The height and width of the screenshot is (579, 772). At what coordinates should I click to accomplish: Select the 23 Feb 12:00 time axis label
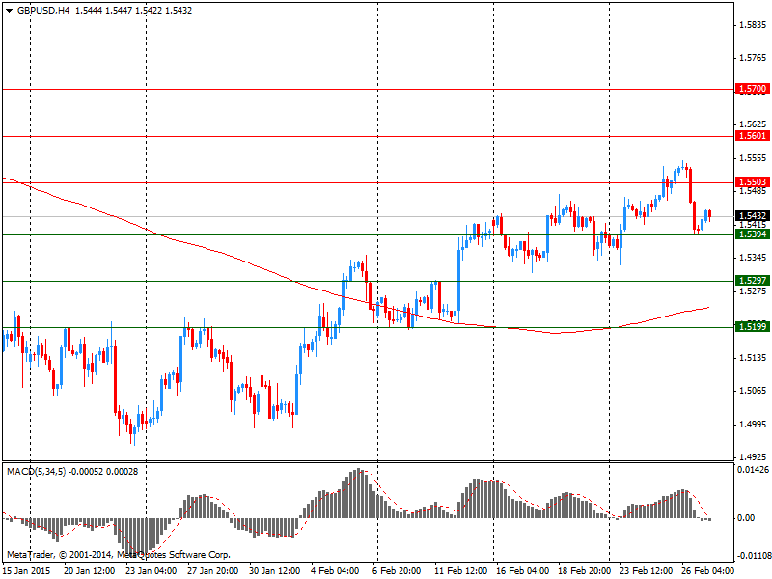point(646,571)
